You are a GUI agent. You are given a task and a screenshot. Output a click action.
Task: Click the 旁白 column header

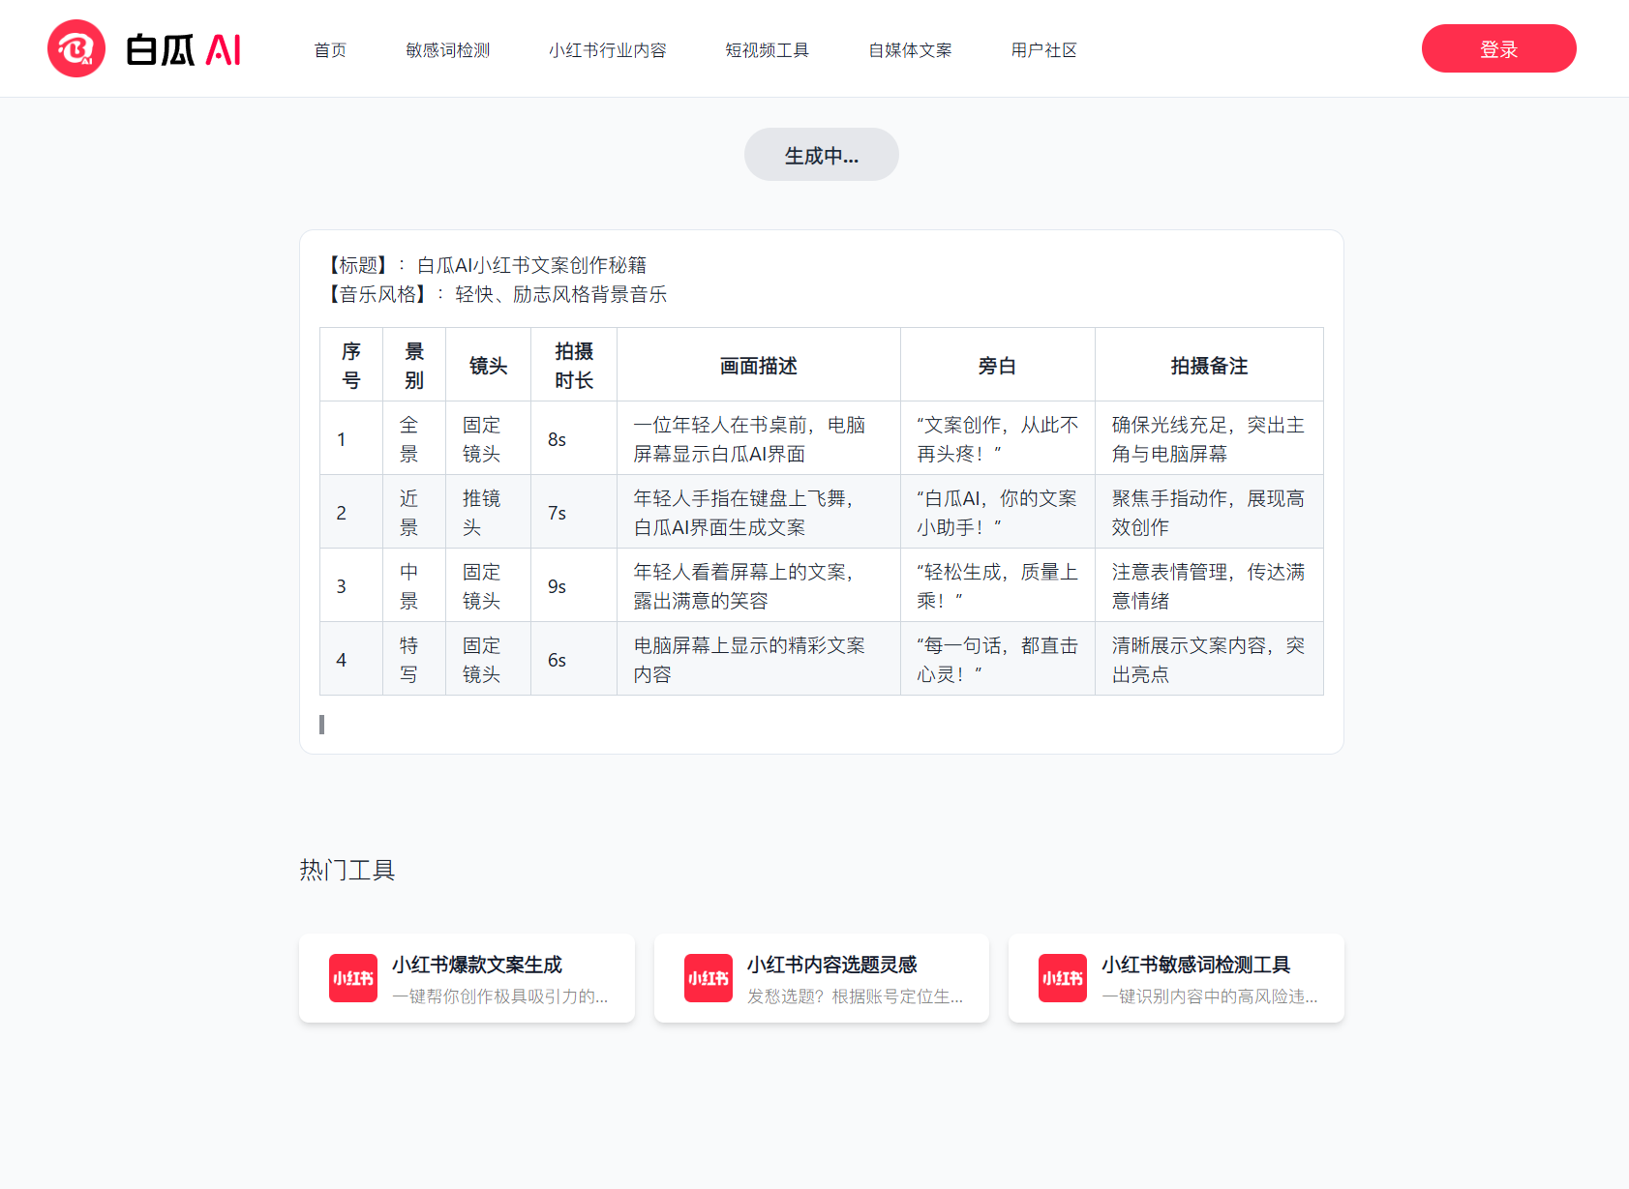(x=998, y=366)
